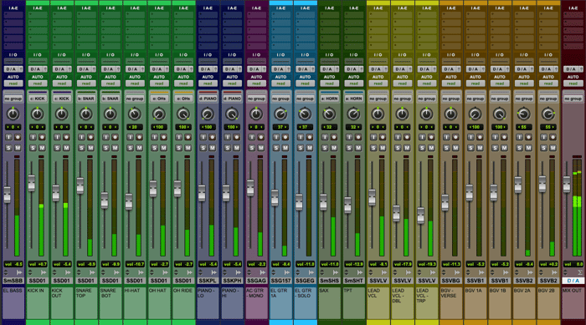This screenshot has width=586, height=325.
Task: Select the SSKPL track name button
Action: coord(208,281)
